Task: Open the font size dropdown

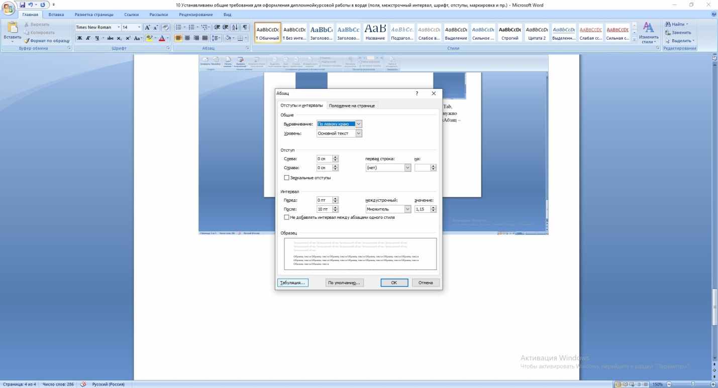Action: [139, 28]
